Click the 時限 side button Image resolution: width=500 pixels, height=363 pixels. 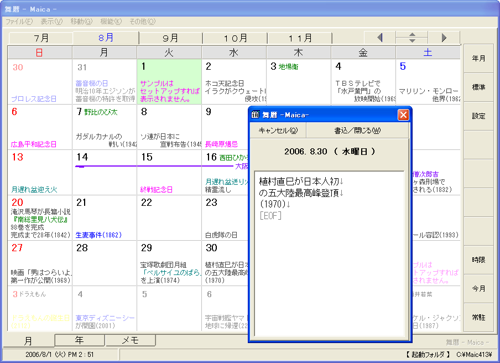tap(478, 260)
